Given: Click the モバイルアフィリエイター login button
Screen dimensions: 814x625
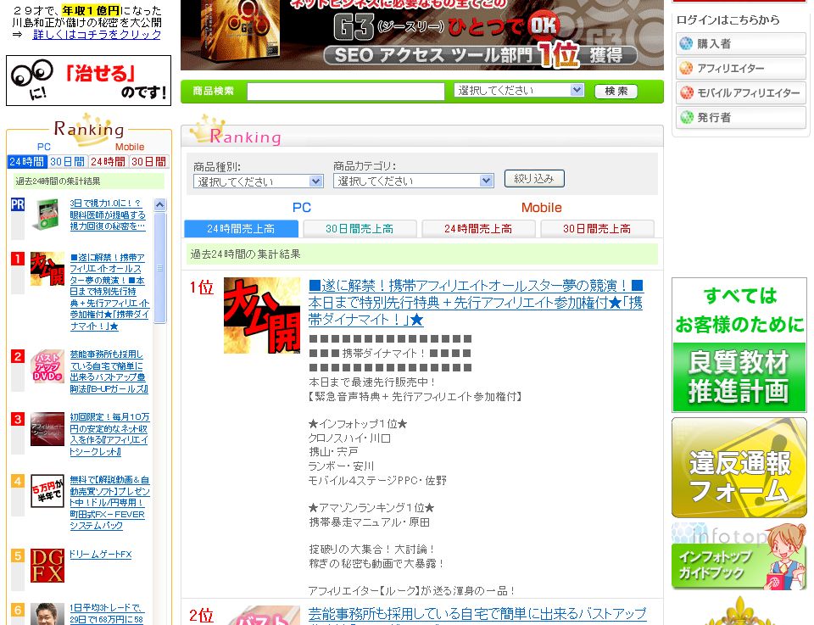Looking at the screenshot, I should point(741,92).
